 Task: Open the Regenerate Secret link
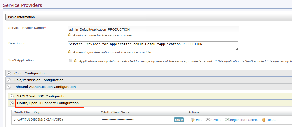244,120
